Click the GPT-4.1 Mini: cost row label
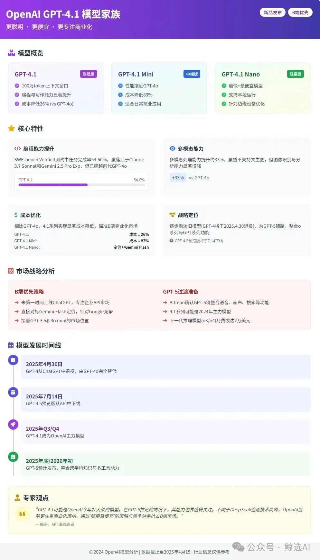This screenshot has width=320, height=560. [x=26, y=241]
